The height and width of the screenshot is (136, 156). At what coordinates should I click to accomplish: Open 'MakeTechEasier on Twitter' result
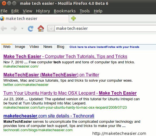[51, 75]
